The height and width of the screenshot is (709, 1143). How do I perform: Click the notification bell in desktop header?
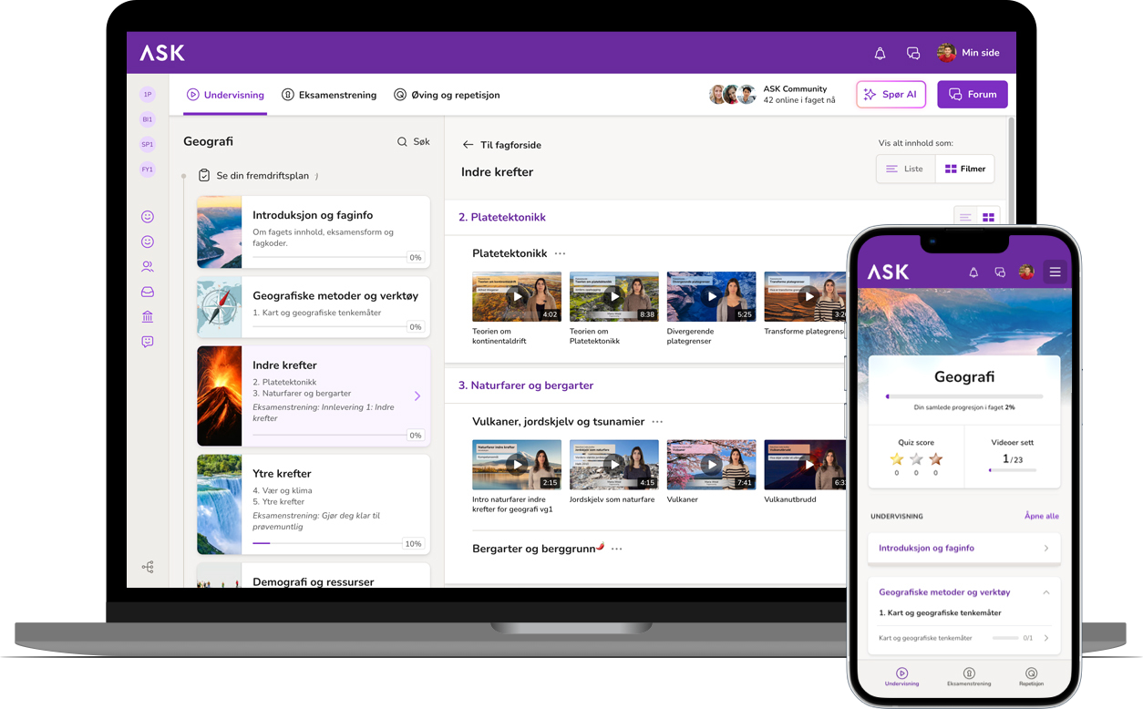[x=880, y=54]
